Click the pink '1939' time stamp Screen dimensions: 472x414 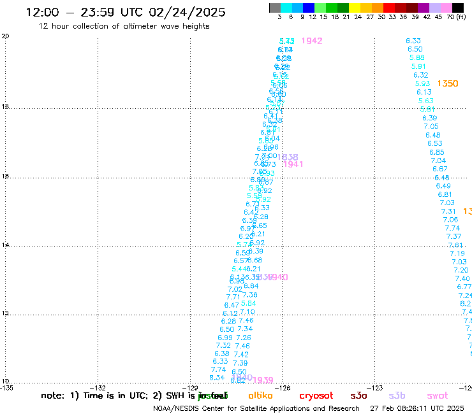point(263,380)
